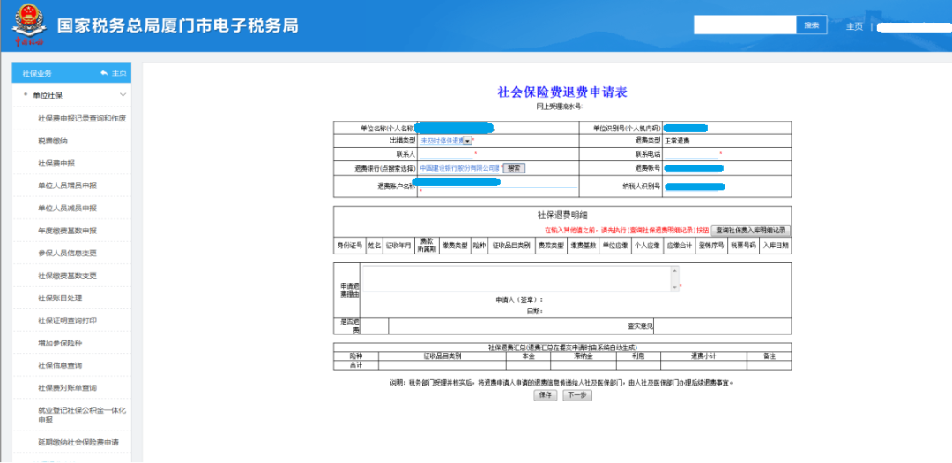Open 参保人员信息变更 in sidebar
Screen dimensions: 952x463
click(x=67, y=253)
